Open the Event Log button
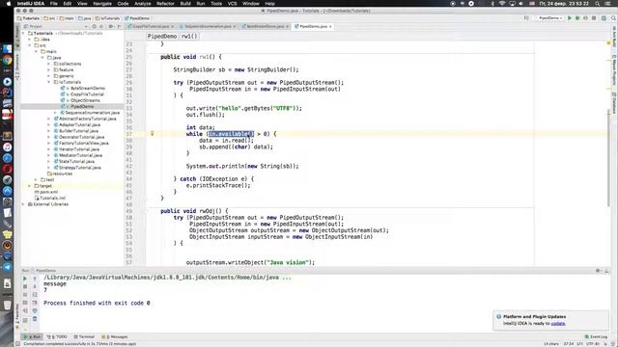618x347 pixels. [x=596, y=336]
